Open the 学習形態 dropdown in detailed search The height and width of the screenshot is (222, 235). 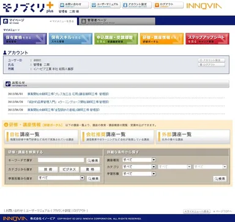tap(139, 174)
